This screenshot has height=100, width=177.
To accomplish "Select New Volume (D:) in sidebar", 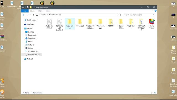I will pos(32,54).
